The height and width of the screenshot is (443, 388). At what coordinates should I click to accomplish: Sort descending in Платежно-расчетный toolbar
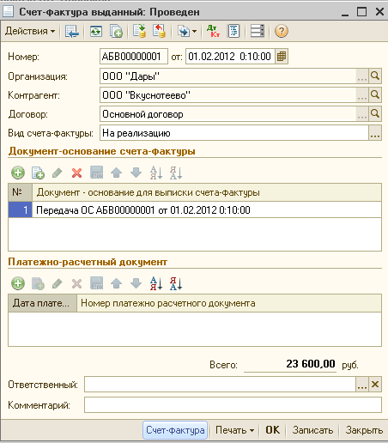click(x=176, y=283)
